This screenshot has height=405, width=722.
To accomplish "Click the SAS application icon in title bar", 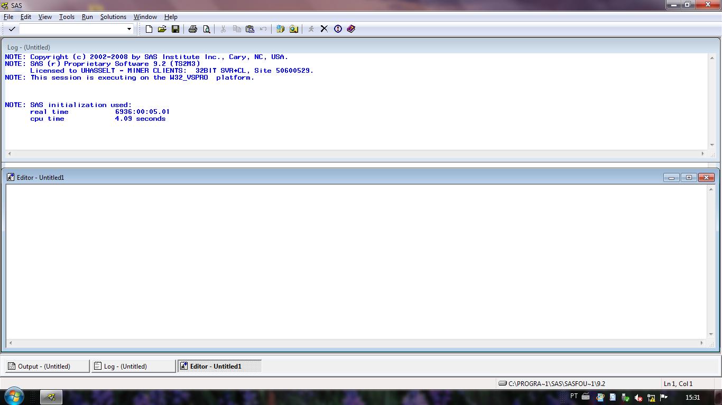I will pyautogui.click(x=5, y=5).
